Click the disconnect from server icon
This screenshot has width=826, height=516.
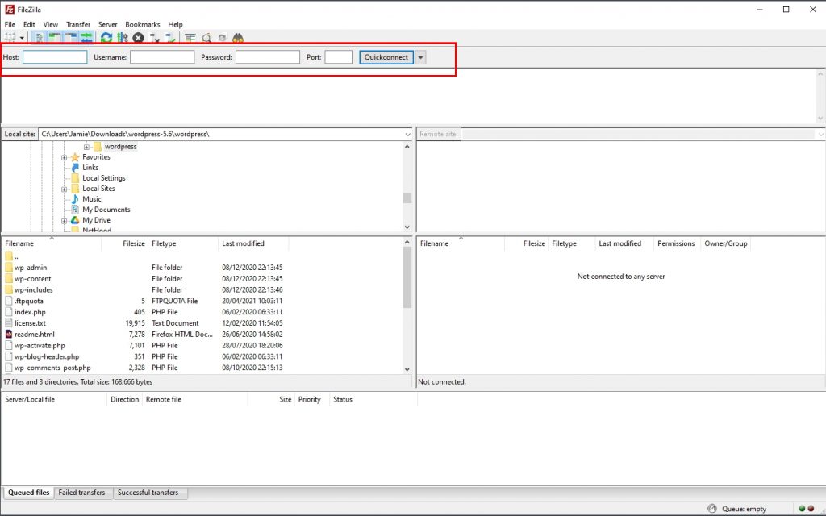(x=155, y=38)
